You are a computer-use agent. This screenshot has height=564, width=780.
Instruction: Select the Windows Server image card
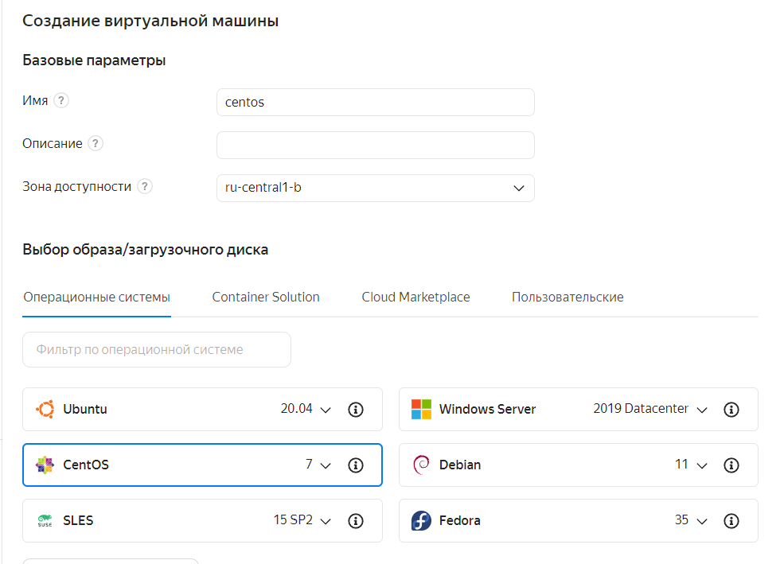[x=579, y=410]
